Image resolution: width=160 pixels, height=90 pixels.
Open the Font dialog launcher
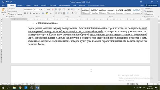coord(53,17)
